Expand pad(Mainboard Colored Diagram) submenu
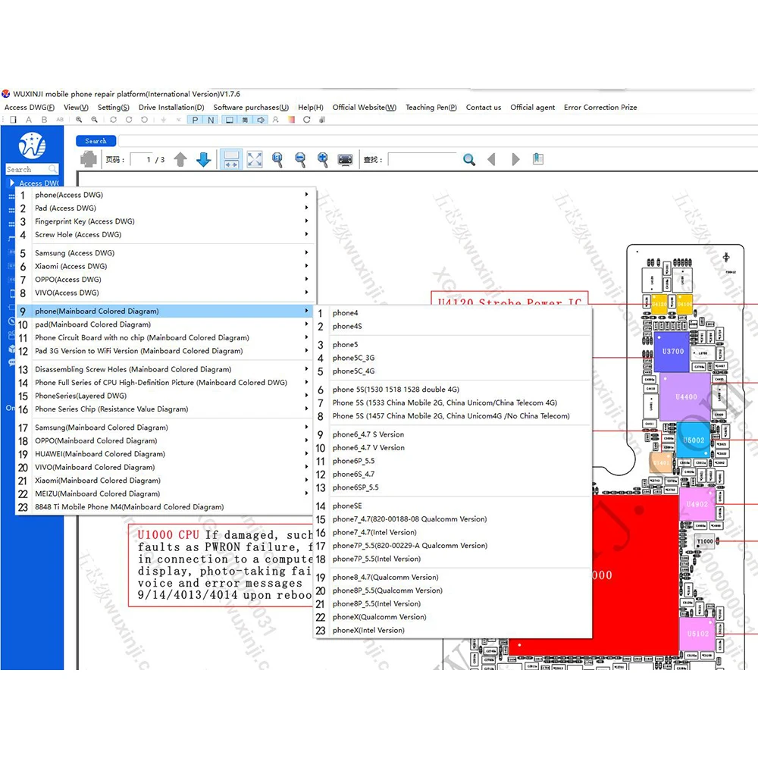 (166, 324)
